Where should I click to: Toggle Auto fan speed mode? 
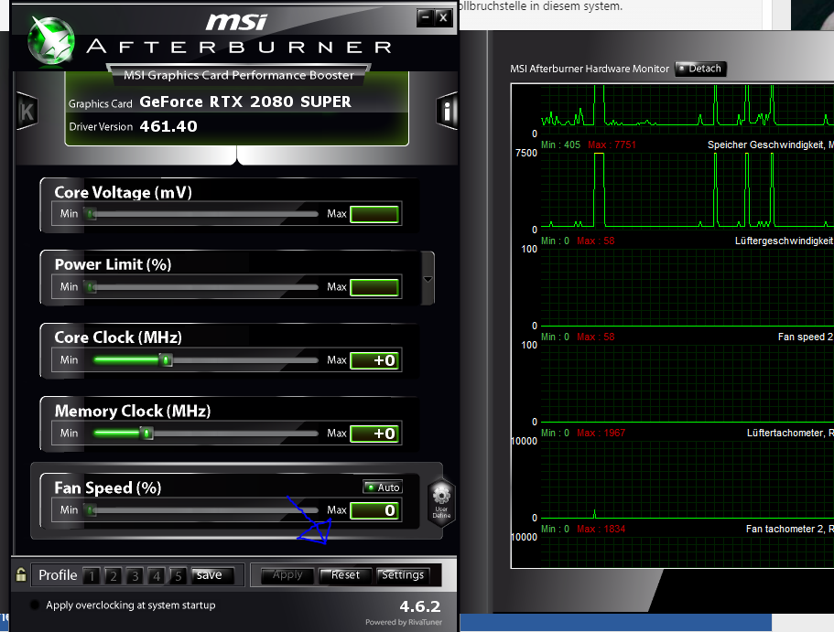click(x=383, y=487)
